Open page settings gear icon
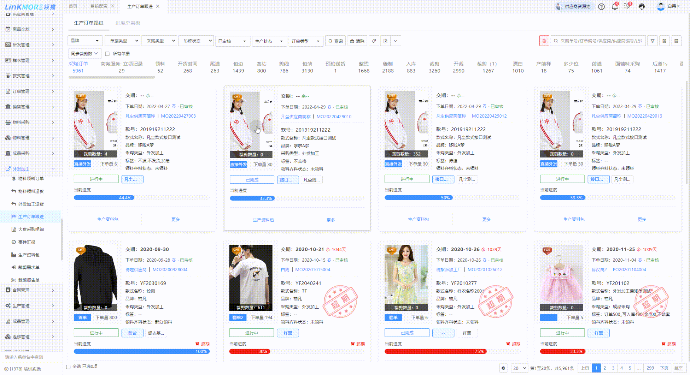Image resolution: width=690 pixels, height=375 pixels. tap(503, 368)
